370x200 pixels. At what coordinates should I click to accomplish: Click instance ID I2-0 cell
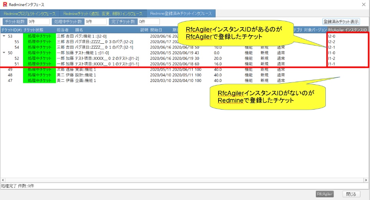coord(332,36)
